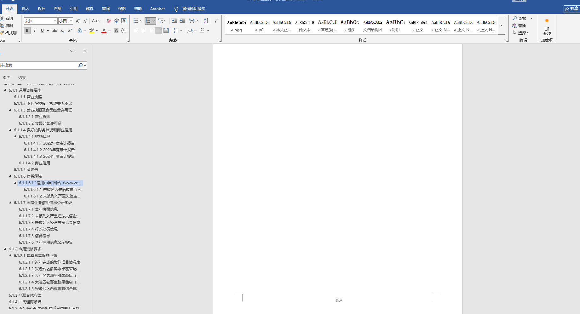Click the navigation pane search input field
The image size is (580, 314).
point(38,65)
